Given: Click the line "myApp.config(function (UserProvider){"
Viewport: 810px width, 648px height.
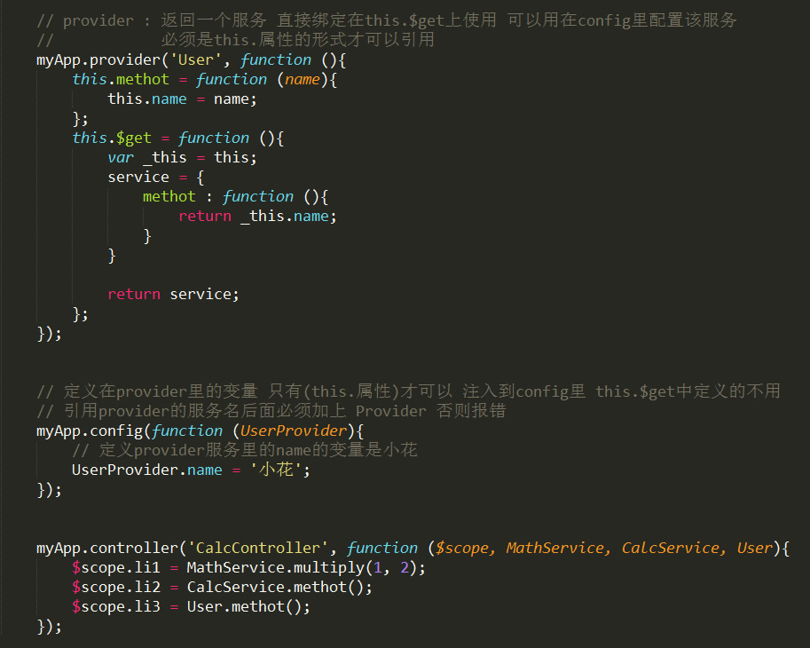Looking at the screenshot, I should 200,431.
